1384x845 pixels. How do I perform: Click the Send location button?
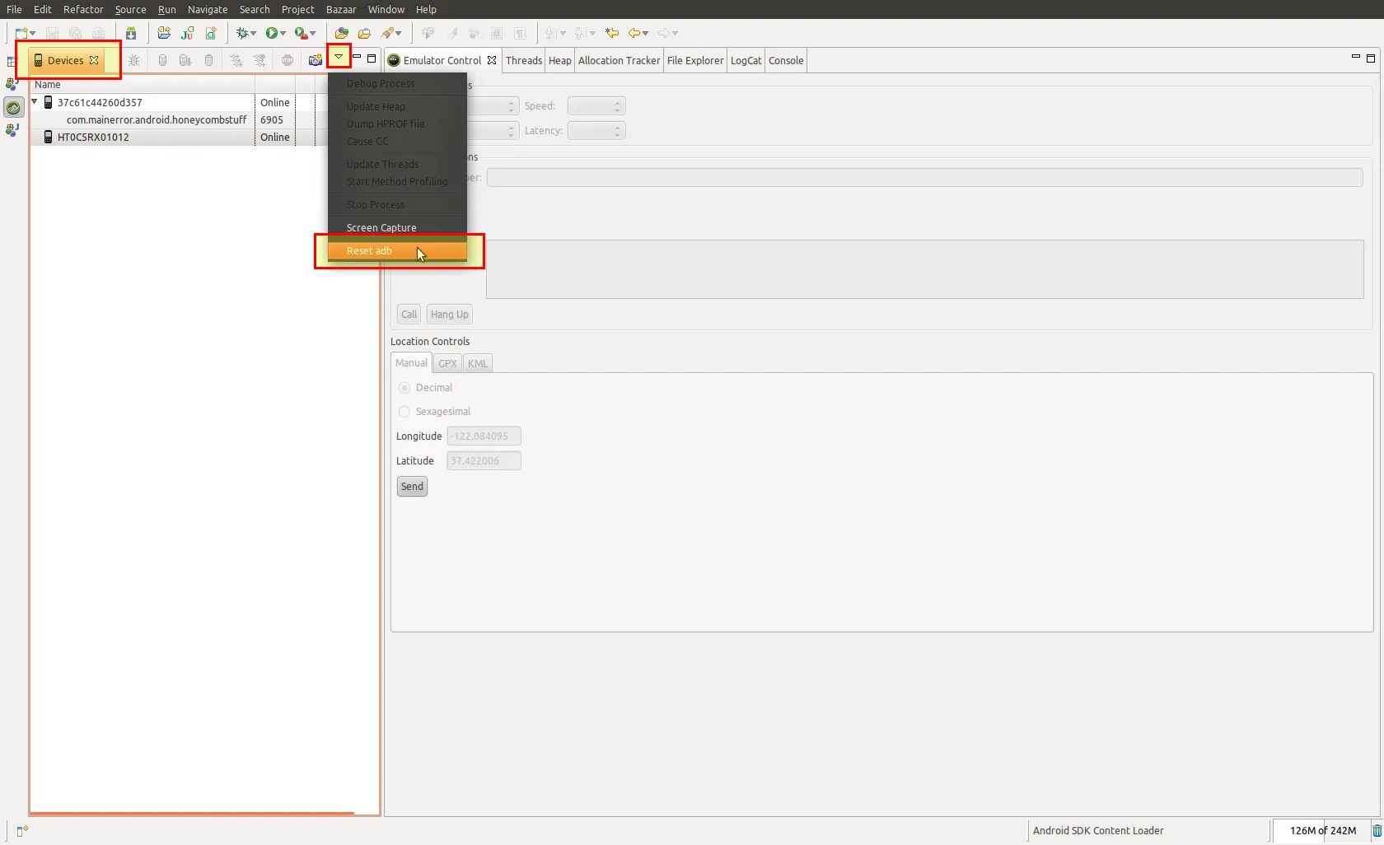coord(412,487)
